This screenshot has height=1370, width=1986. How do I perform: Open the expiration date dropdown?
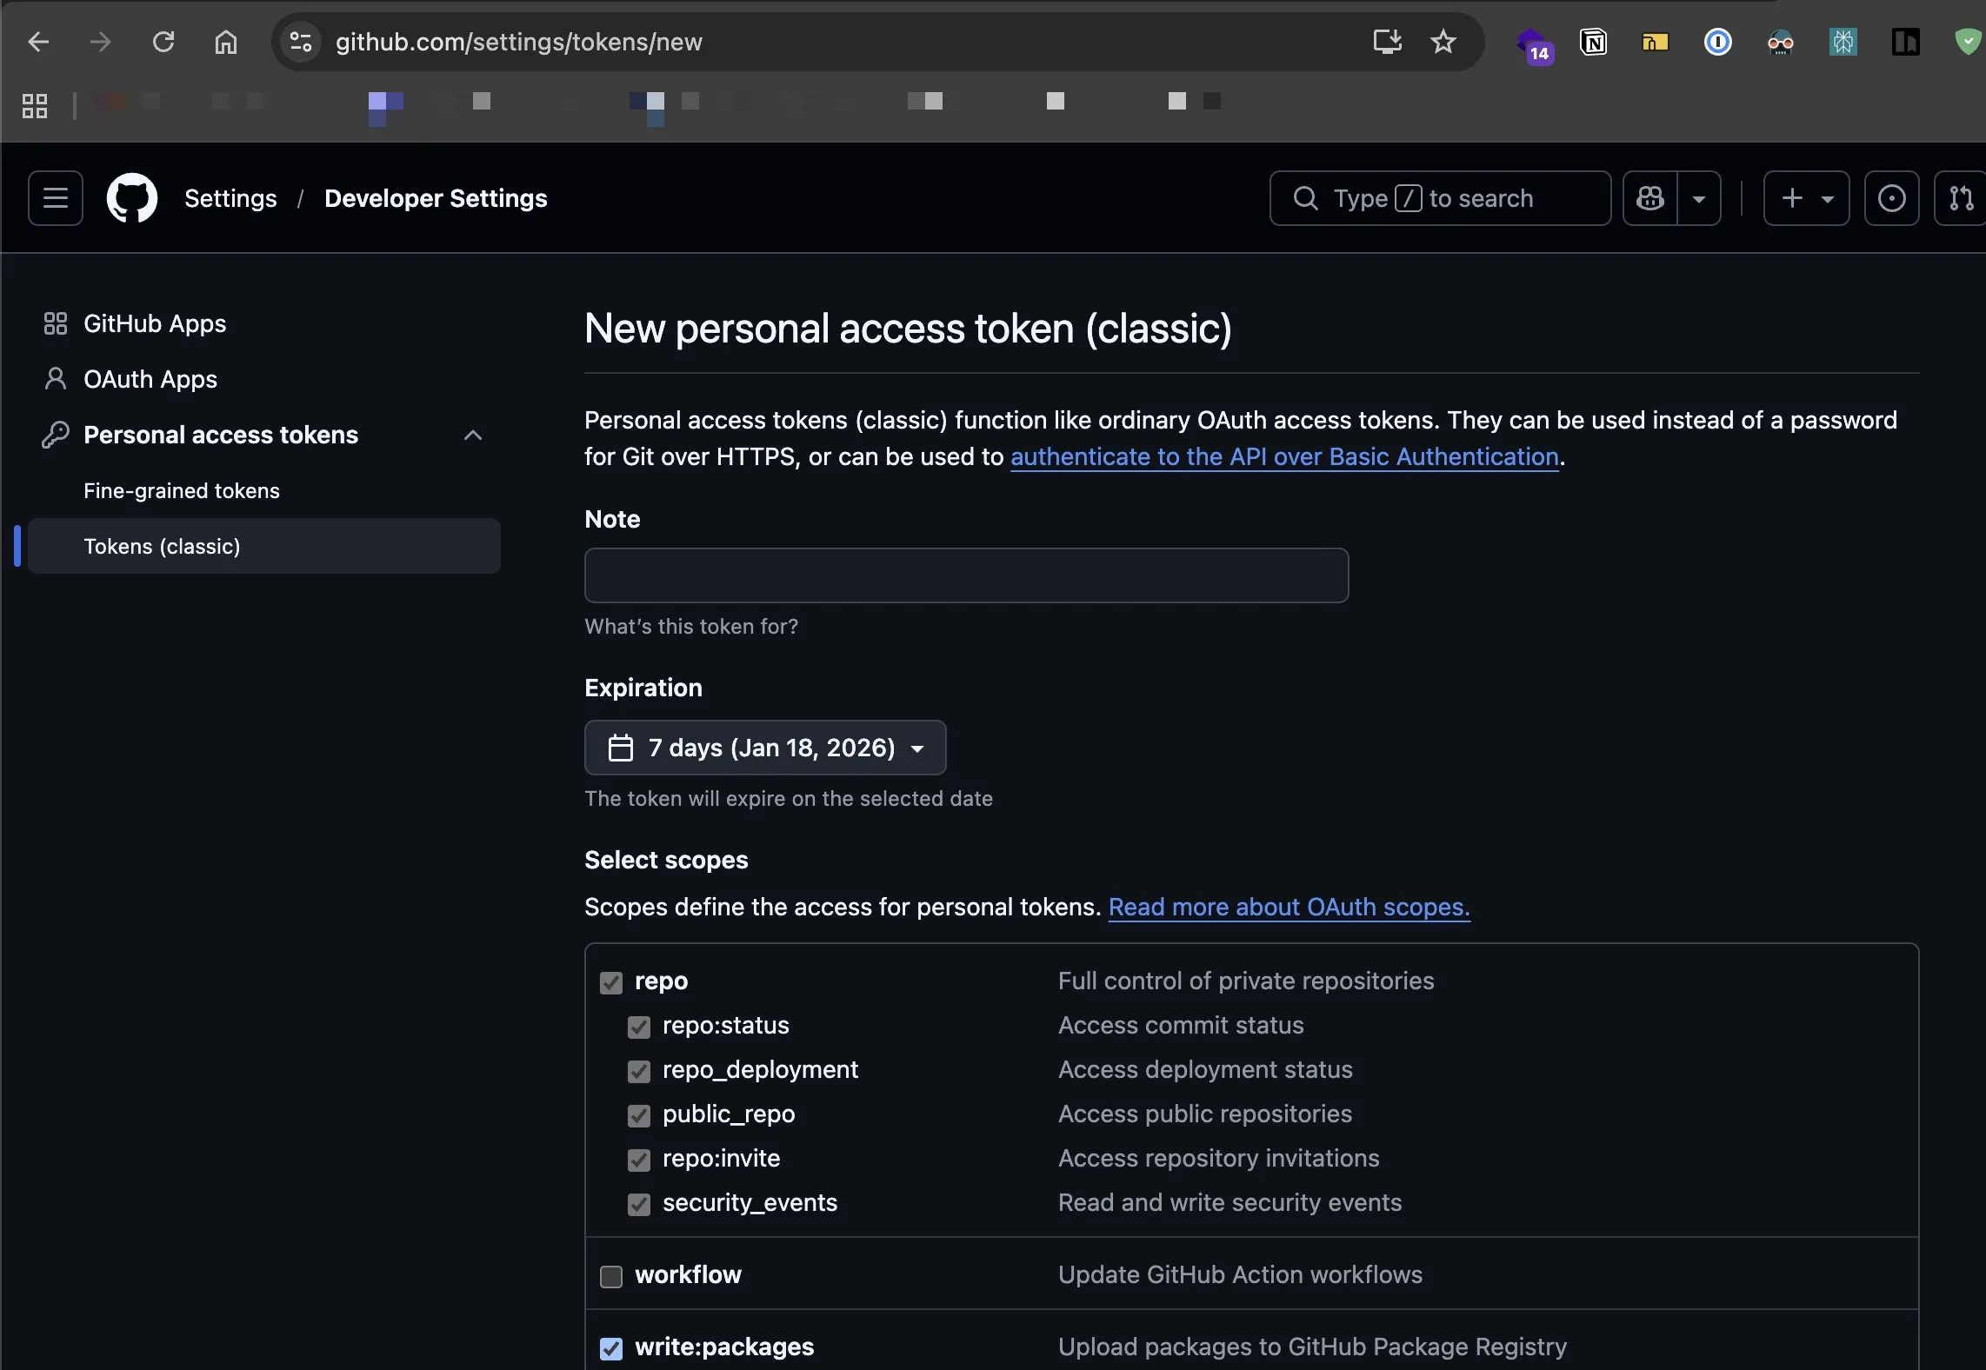[918, 748]
